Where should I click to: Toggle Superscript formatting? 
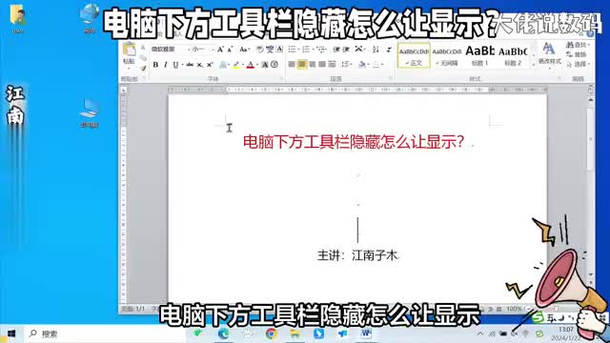[210, 65]
